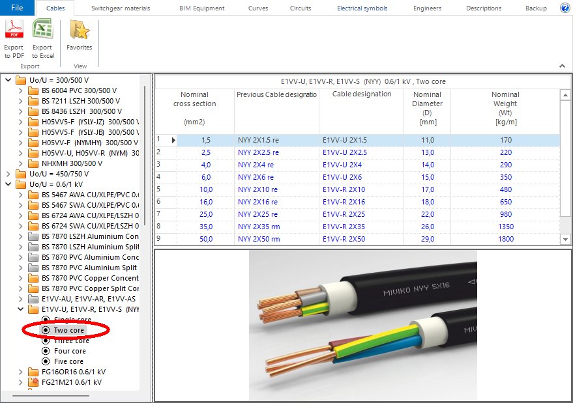Click the Help question mark icon
This screenshot has height=403, width=573.
[565, 8]
